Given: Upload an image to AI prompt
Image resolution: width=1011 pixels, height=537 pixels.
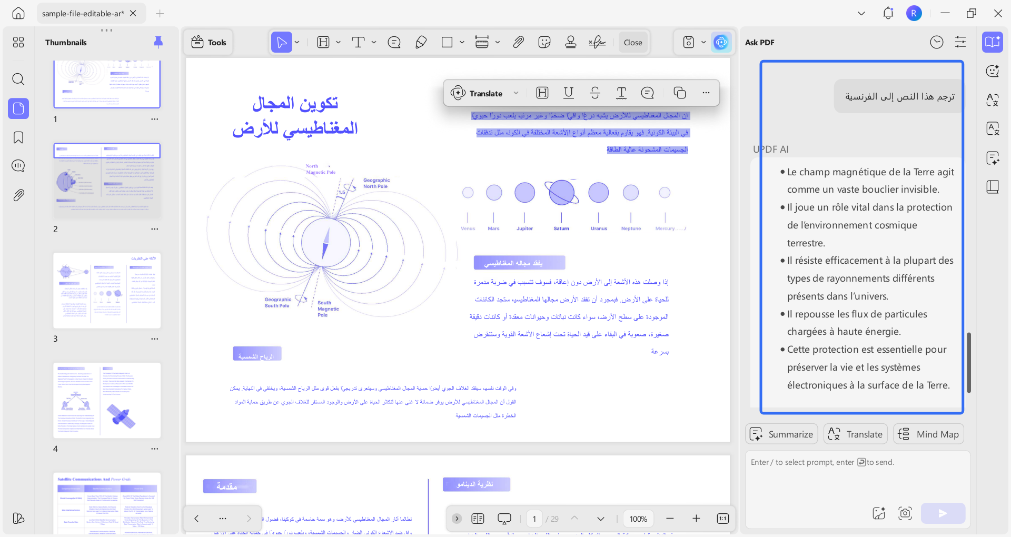Looking at the screenshot, I should tap(879, 513).
